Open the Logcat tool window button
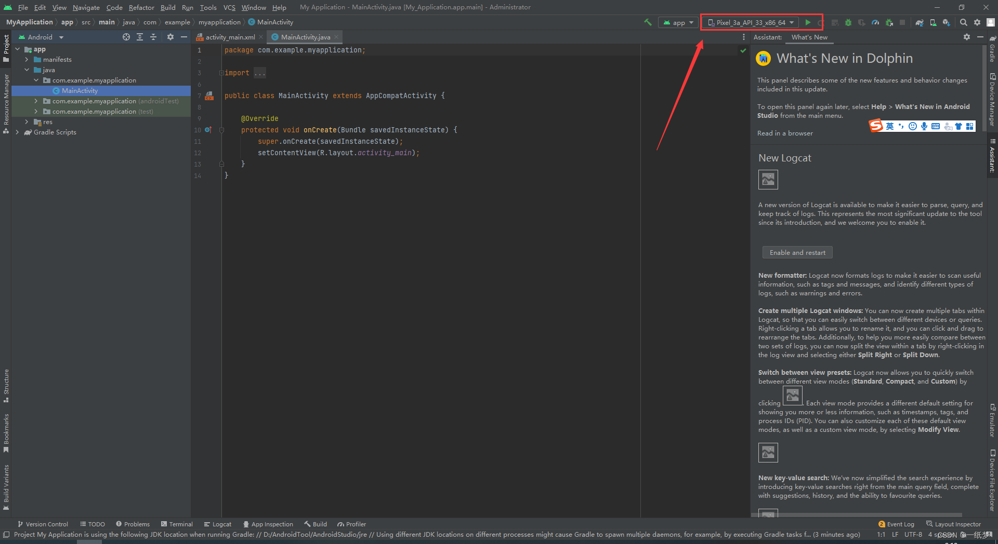 pos(218,524)
